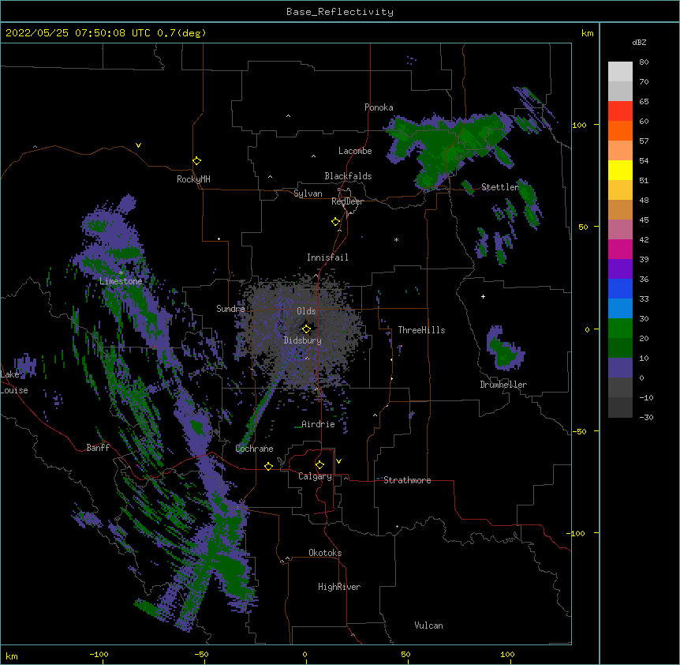Pick the red 60-65 dBZ legend swatch
Viewport: 680px width, 665px height.
(620, 111)
